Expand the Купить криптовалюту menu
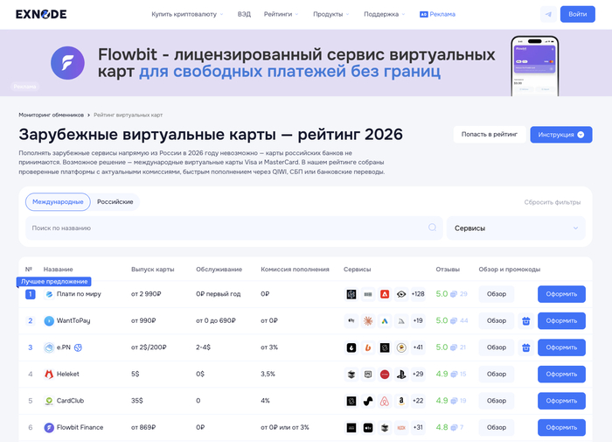Image resolution: width=612 pixels, height=442 pixels. [187, 15]
